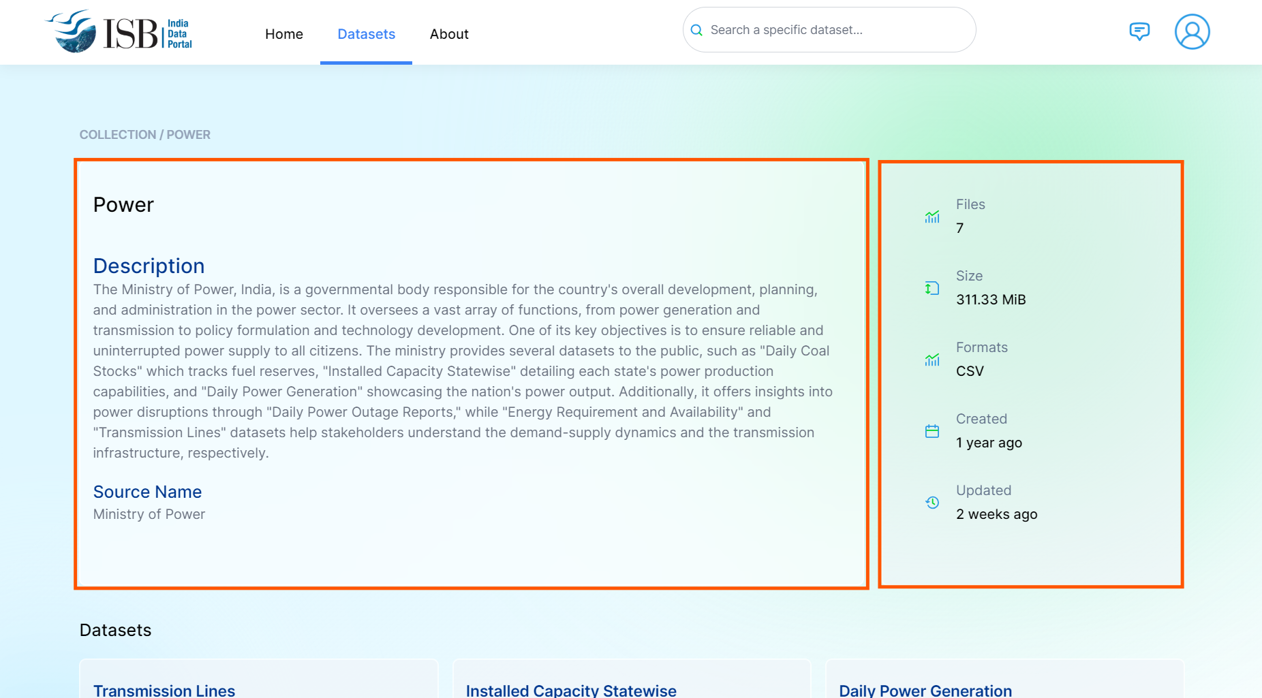The height and width of the screenshot is (698, 1262).
Task: Click the Size file icon
Action: click(932, 288)
